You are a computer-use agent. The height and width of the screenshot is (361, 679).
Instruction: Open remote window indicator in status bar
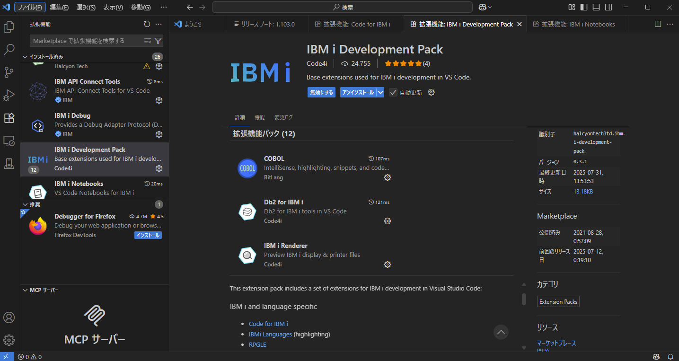(x=6, y=357)
